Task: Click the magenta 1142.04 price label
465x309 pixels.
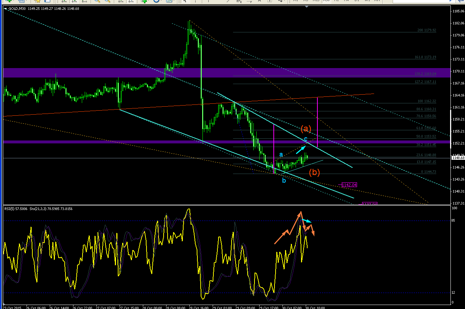Action: click(349, 185)
